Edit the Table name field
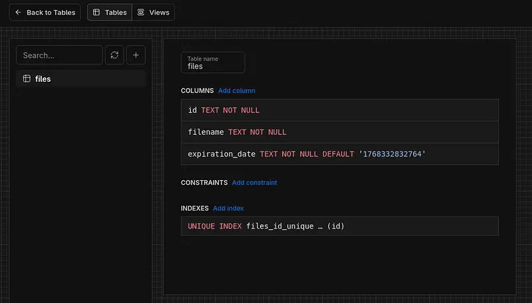Viewport: 532px width, 303px height. click(213, 66)
